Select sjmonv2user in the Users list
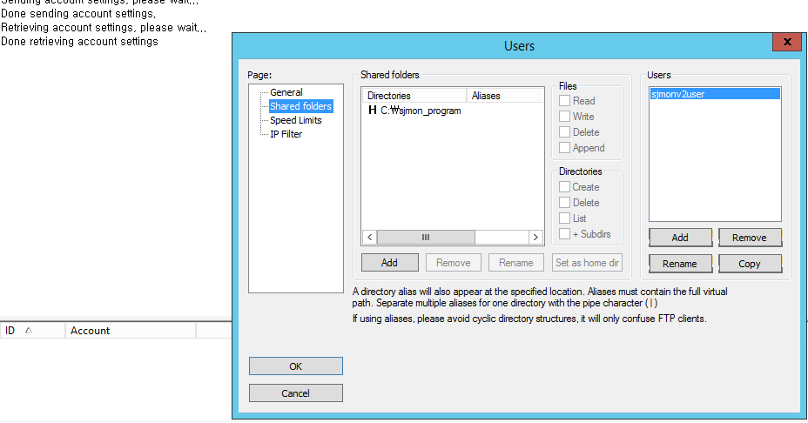 tap(678, 94)
